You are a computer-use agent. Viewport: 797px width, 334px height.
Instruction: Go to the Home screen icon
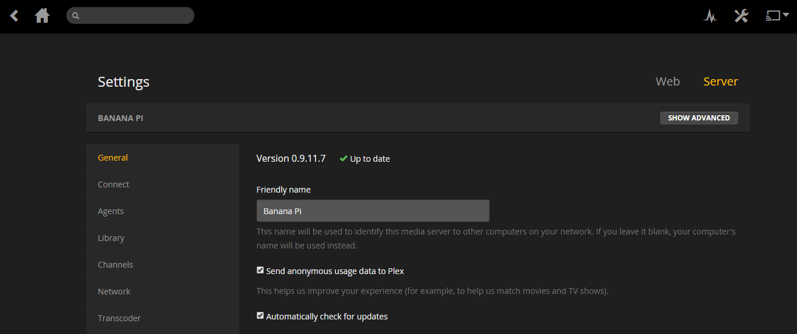click(42, 16)
